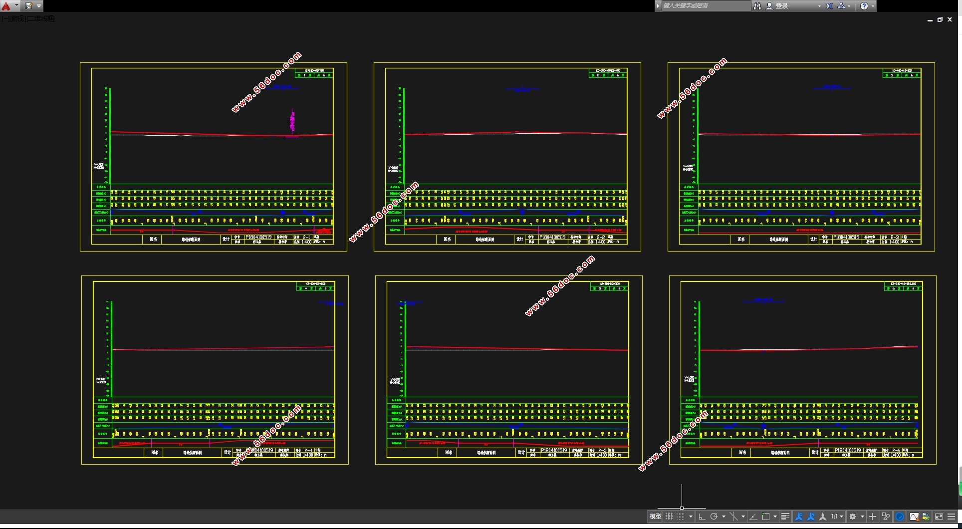This screenshot has height=529, width=962.
Task: Click the workspace switching gear icon
Action: (x=853, y=517)
